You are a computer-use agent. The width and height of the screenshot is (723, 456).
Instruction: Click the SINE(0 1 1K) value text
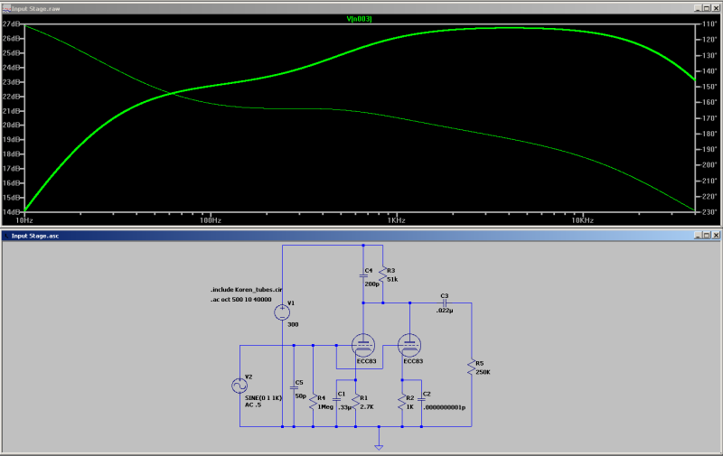pos(263,398)
